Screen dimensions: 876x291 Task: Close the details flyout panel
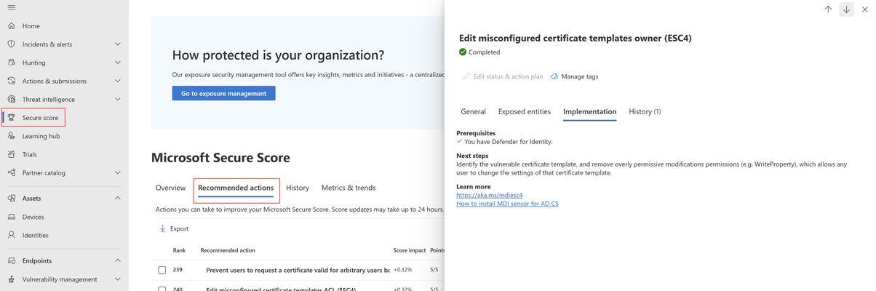click(864, 9)
